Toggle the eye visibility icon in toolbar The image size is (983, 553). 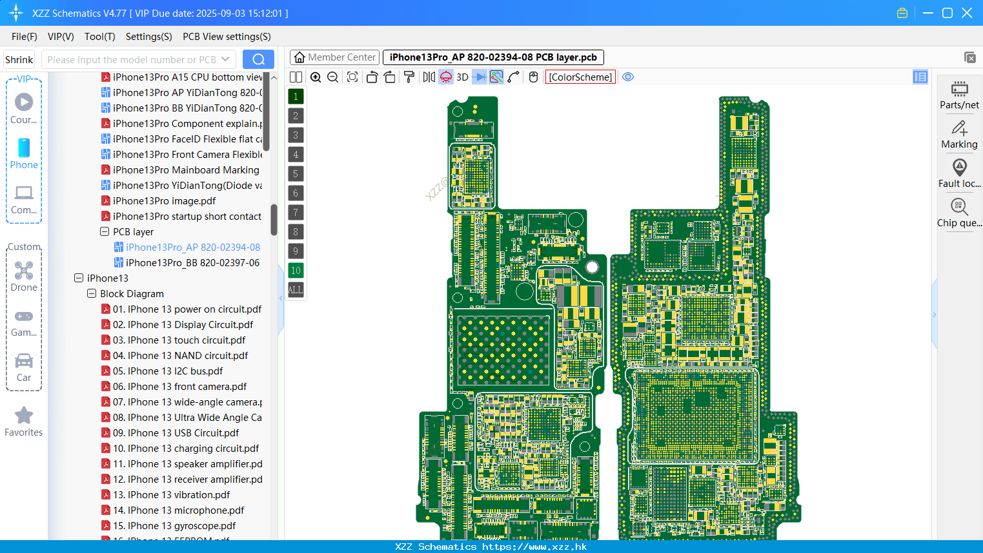[x=628, y=77]
